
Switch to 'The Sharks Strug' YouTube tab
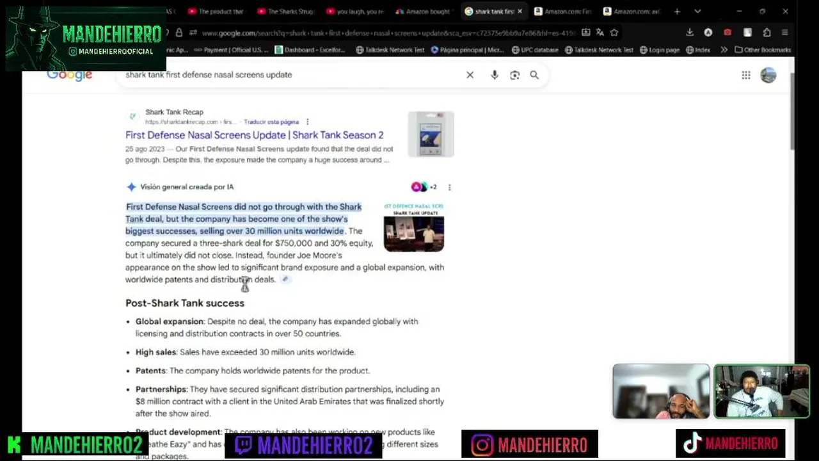point(285,12)
